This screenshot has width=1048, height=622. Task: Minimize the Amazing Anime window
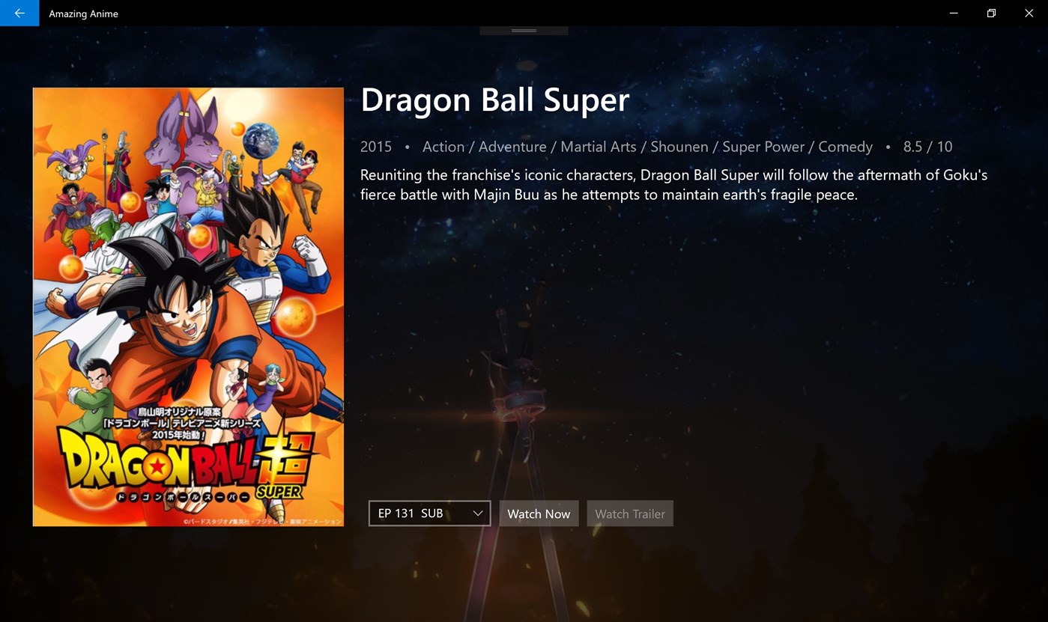click(x=954, y=13)
